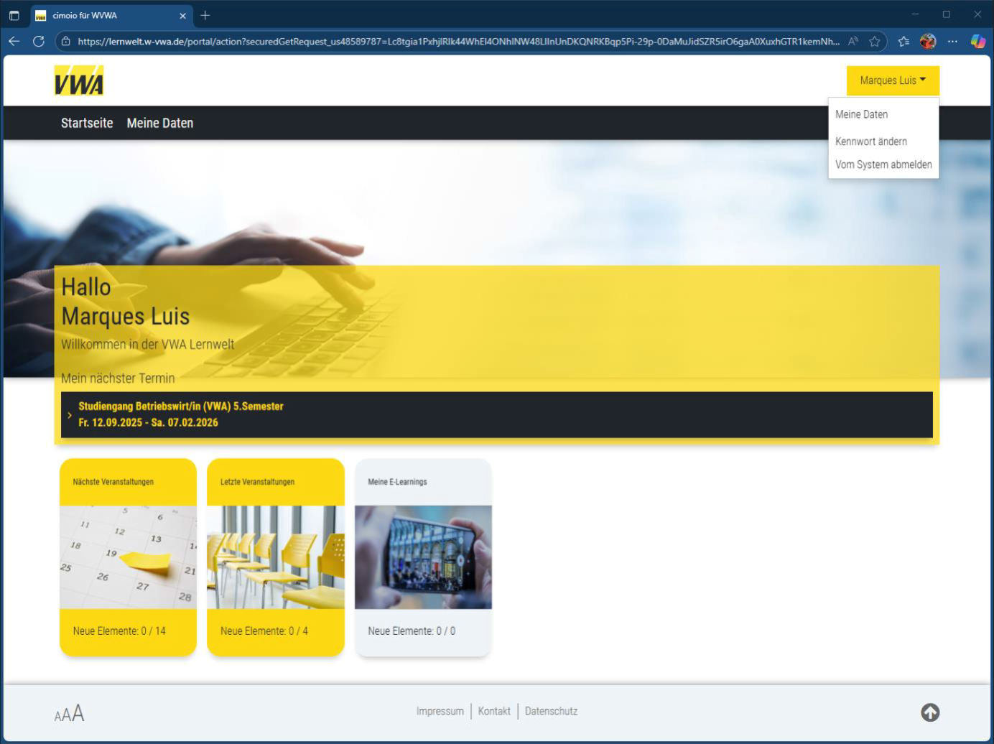Image resolution: width=994 pixels, height=744 pixels.
Task: Click the VWA logo in header
Action: [x=79, y=80]
